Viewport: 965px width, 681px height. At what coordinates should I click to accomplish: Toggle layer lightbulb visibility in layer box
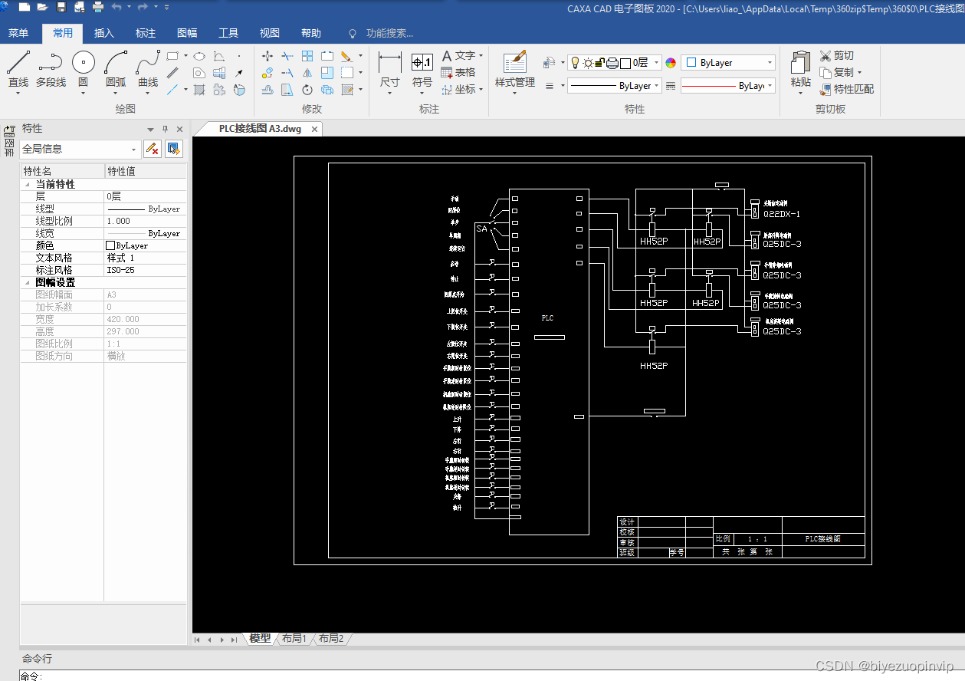point(576,63)
